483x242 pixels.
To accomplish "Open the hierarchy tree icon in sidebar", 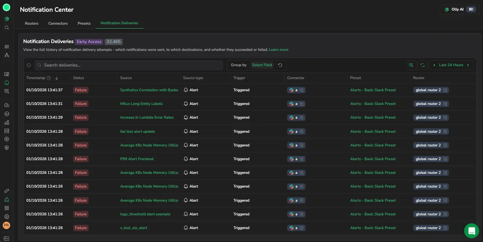I will (x=7, y=55).
